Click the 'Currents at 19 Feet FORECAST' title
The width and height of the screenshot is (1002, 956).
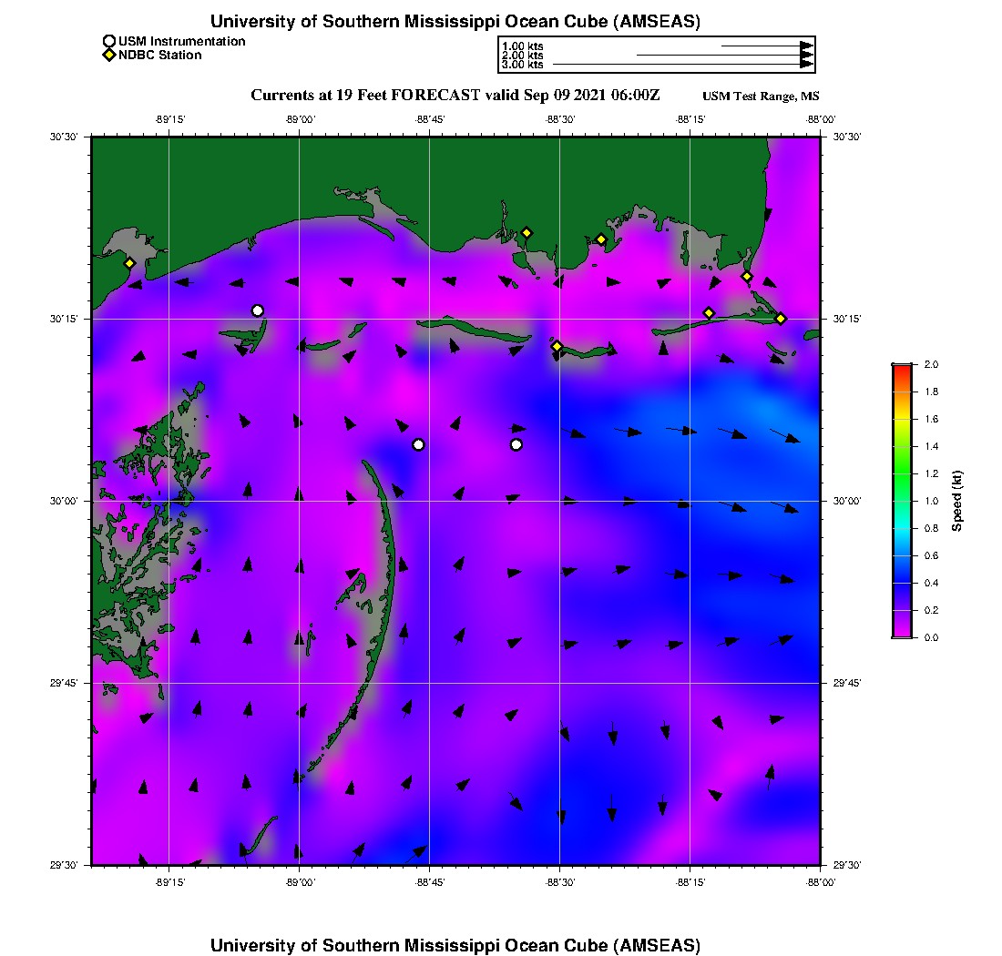(x=455, y=95)
